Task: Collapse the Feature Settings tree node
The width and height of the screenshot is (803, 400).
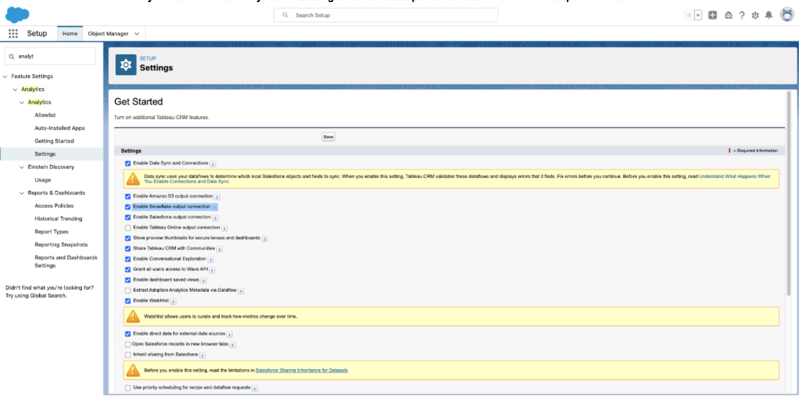Action: point(5,76)
